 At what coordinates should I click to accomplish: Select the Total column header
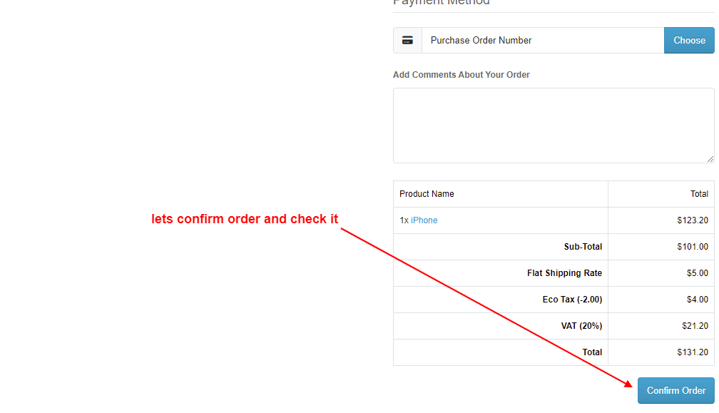699,194
